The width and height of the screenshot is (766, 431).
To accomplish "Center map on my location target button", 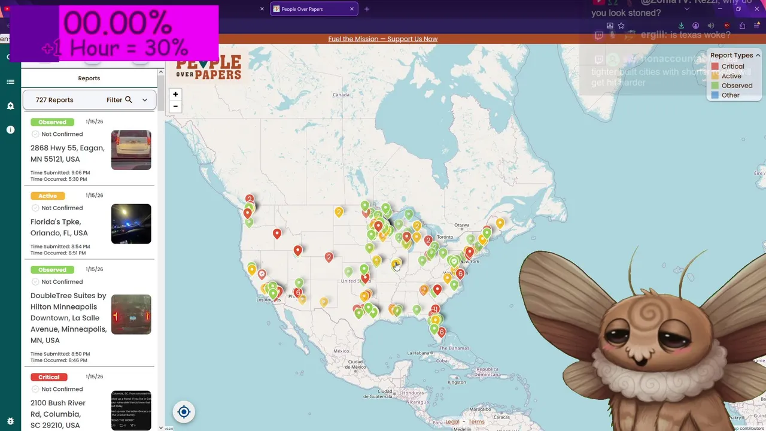I will pyautogui.click(x=184, y=412).
